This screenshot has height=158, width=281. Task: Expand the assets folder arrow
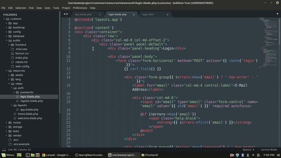tap(9, 75)
